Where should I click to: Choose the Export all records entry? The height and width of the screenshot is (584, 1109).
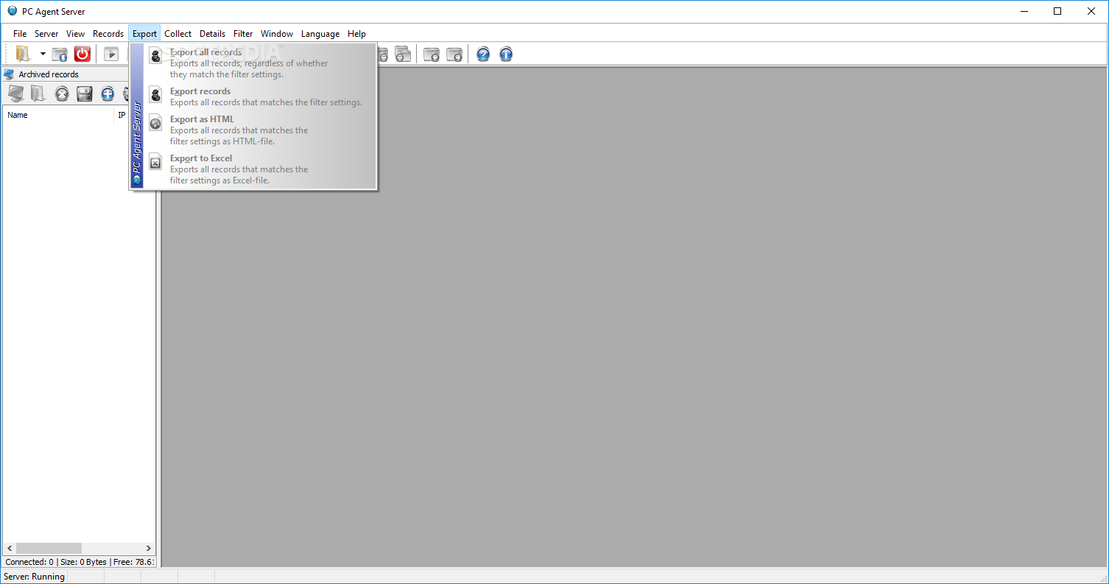pos(260,63)
